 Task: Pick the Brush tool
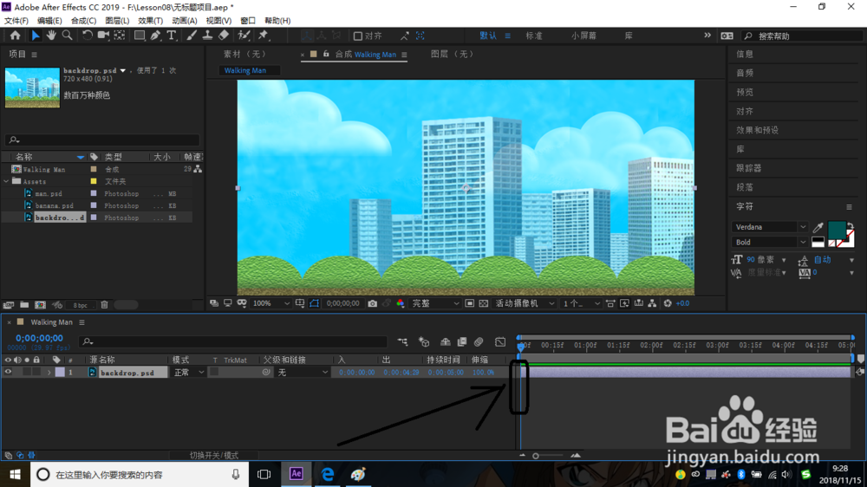coord(192,36)
